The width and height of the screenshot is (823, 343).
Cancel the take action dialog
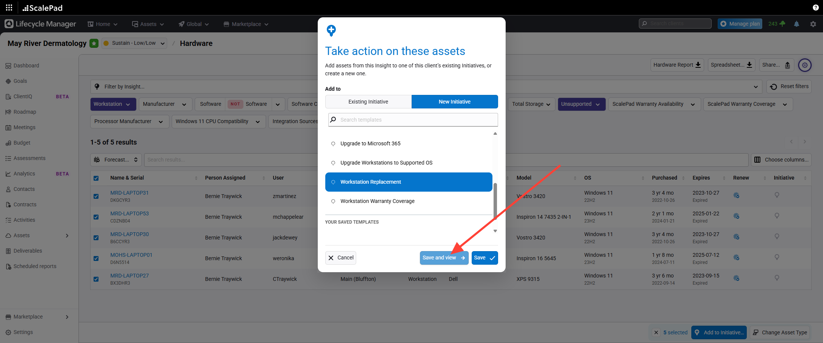[340, 258]
